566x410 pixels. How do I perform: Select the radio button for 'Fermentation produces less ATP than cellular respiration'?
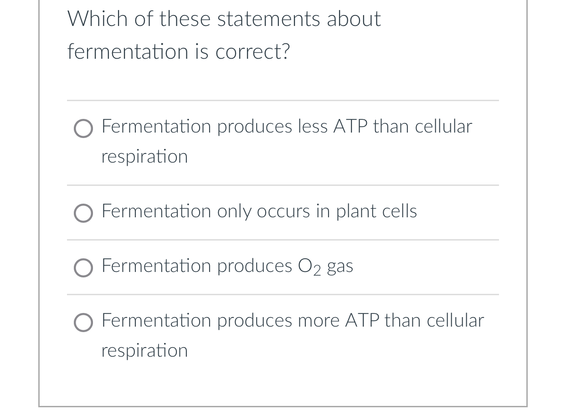(83, 129)
